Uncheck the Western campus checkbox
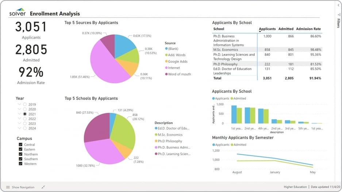Screen dimensions: 342x192 tap(20, 164)
